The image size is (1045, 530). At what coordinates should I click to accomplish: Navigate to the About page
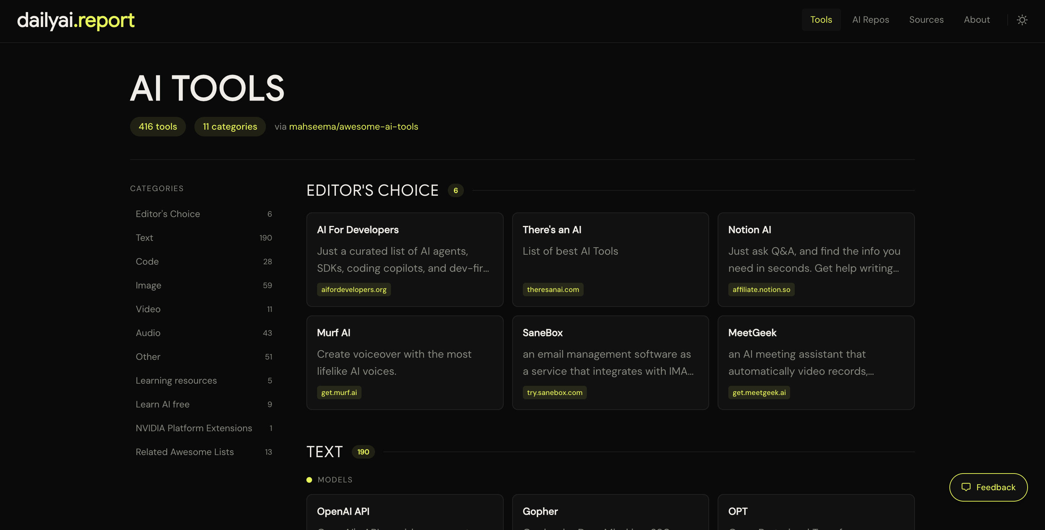pos(976,19)
